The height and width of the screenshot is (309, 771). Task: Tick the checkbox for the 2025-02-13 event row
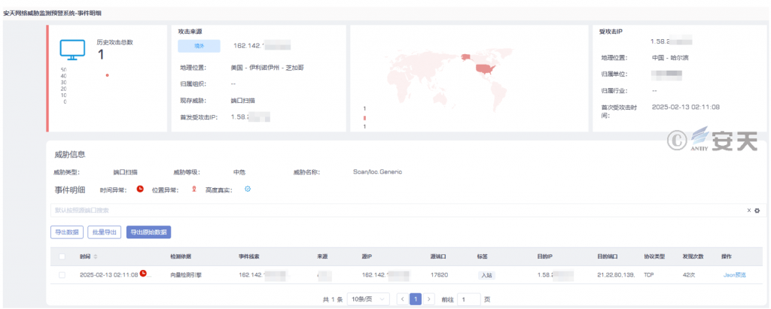[62, 275]
